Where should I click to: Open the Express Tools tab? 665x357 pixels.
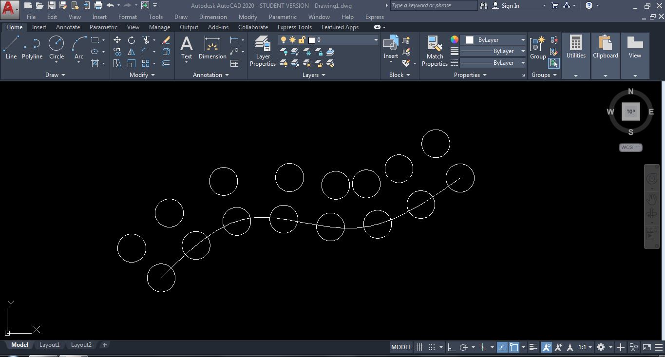(x=294, y=27)
